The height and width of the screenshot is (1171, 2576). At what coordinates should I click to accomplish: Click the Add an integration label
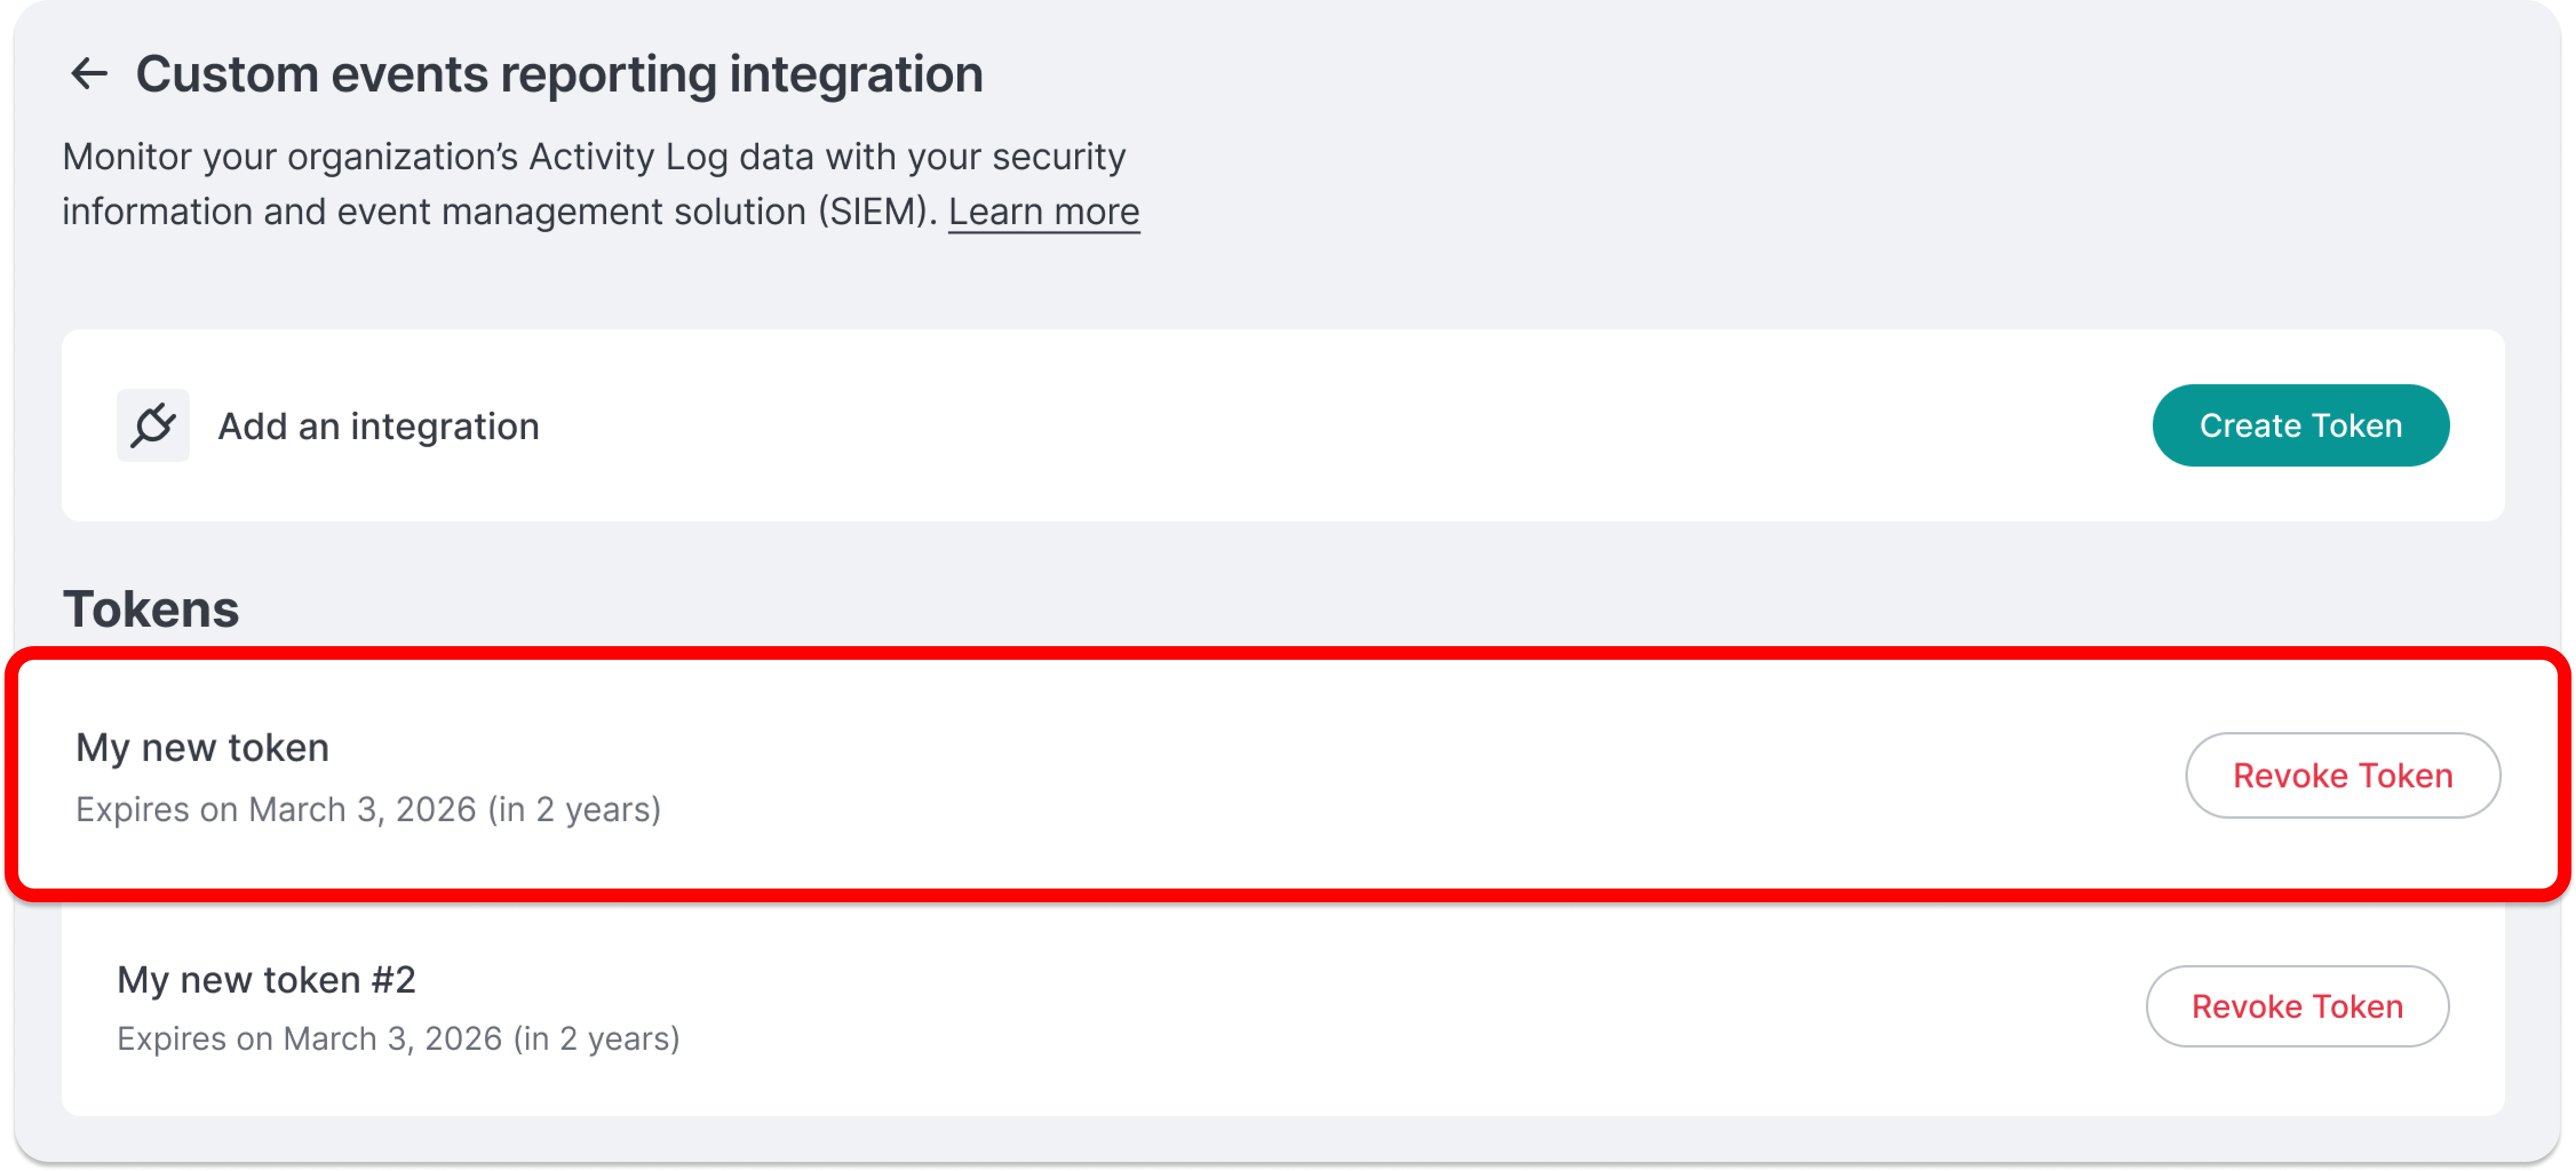point(379,427)
